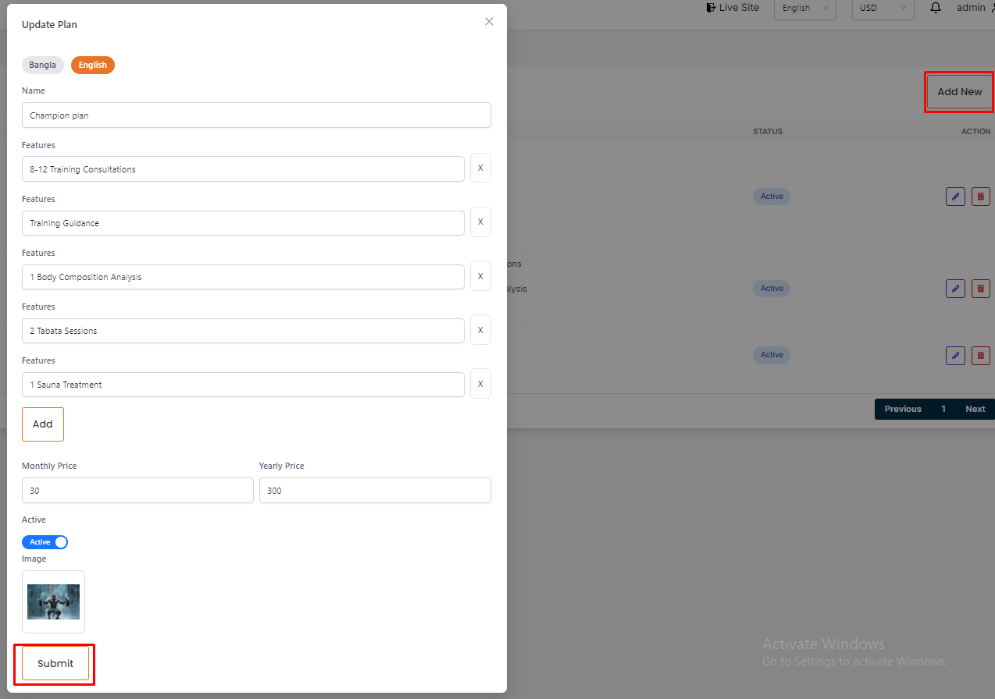Remove the Training Guidance feature with X
This screenshot has width=995, height=699.
point(480,222)
